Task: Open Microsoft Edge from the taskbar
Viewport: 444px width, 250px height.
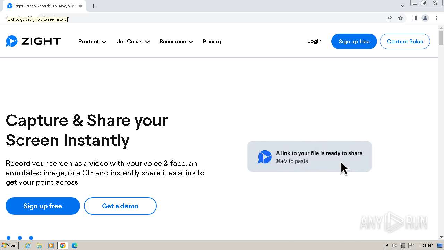Action: [x=75, y=245]
